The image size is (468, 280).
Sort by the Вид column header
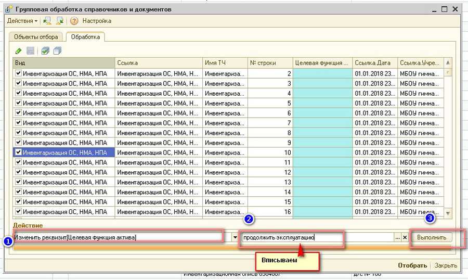[x=64, y=63]
